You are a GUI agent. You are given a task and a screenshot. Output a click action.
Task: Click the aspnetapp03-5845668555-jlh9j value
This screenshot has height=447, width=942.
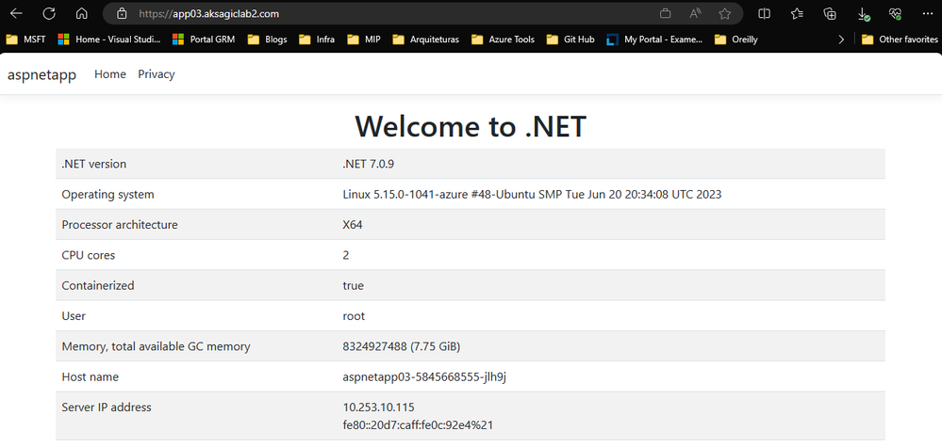pos(424,377)
